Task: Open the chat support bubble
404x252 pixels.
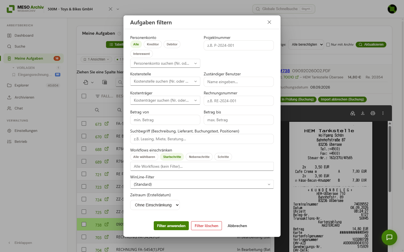Action: pyautogui.click(x=389, y=237)
